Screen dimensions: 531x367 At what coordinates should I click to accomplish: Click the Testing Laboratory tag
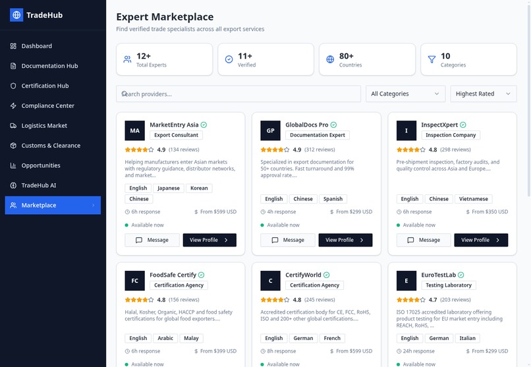point(449,285)
